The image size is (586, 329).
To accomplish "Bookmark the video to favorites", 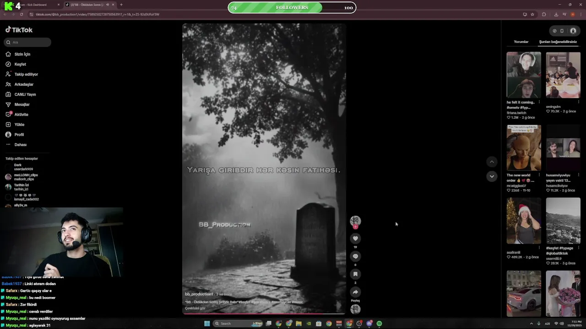I will pyautogui.click(x=355, y=274).
